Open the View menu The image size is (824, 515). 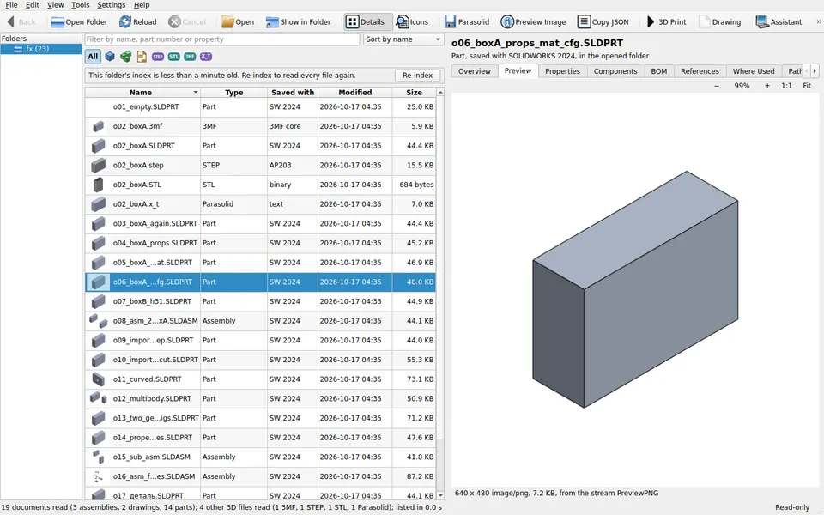55,5
